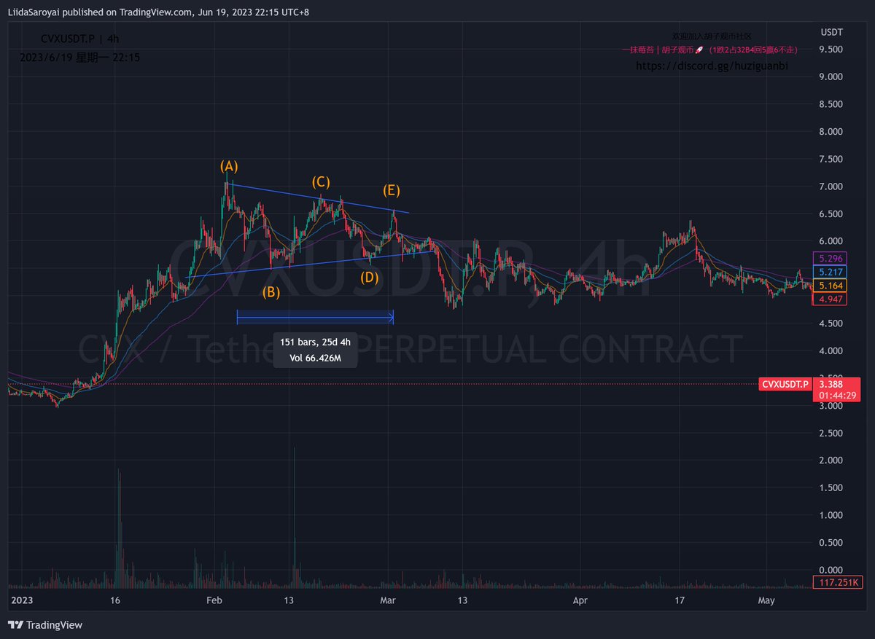This screenshot has width=875, height=639.
Task: Click the 6.500 price axis label
Action: tap(831, 213)
